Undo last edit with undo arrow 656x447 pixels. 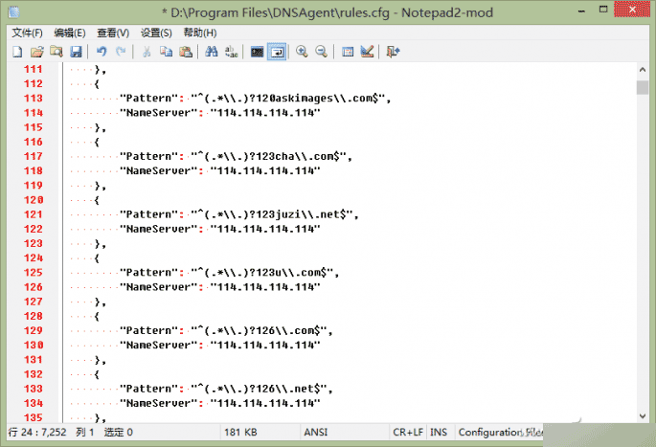102,52
